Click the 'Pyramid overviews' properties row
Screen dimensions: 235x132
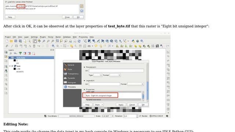(113, 100)
